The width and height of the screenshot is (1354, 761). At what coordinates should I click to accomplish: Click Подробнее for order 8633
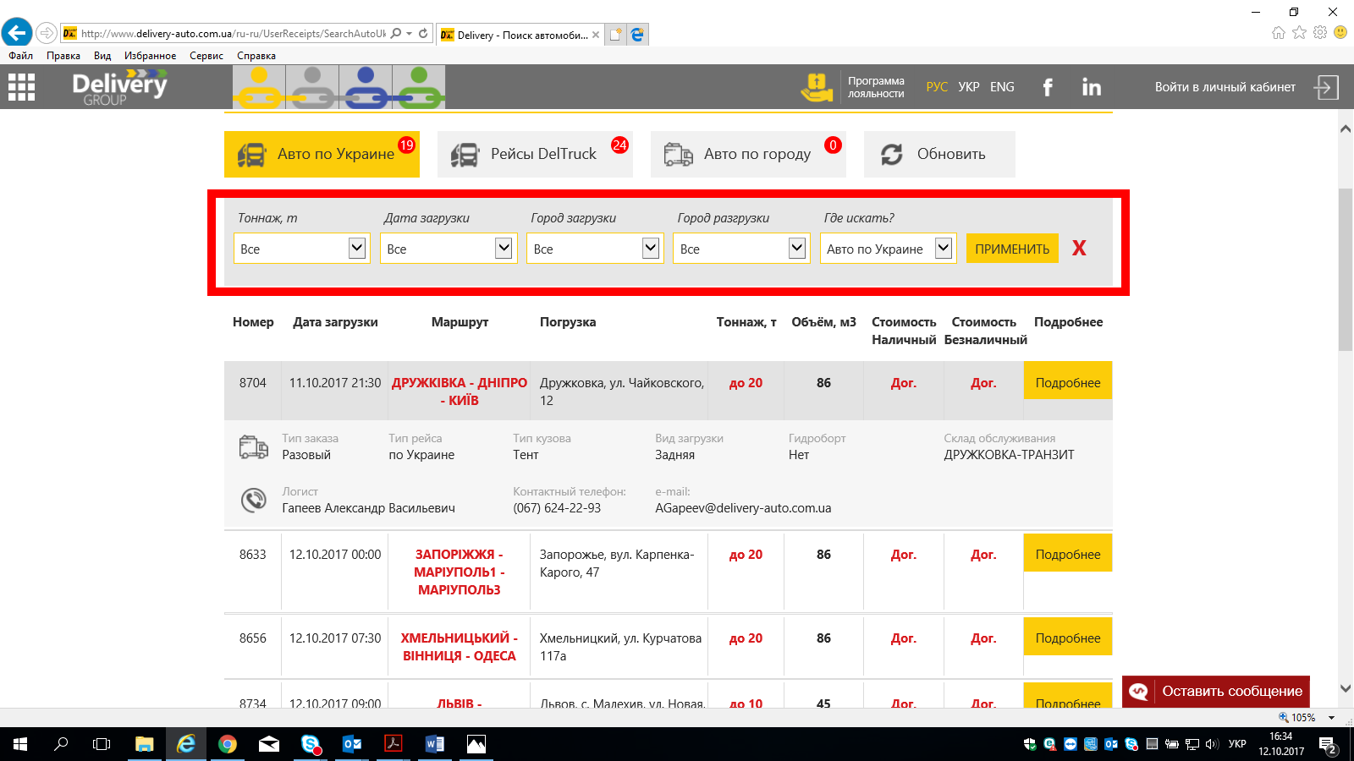click(x=1068, y=554)
